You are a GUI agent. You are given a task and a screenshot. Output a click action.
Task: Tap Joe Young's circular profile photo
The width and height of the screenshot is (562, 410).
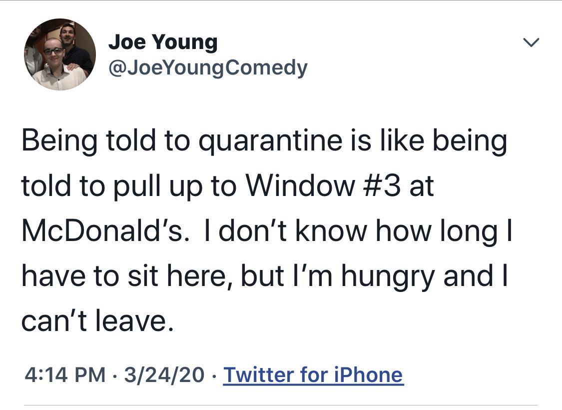59,54
